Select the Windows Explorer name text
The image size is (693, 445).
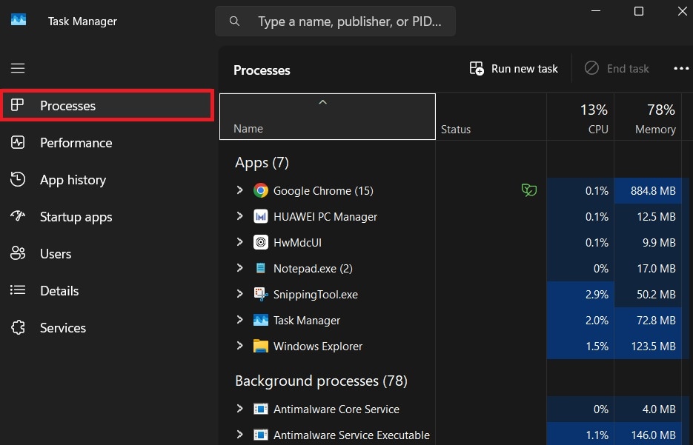click(318, 346)
